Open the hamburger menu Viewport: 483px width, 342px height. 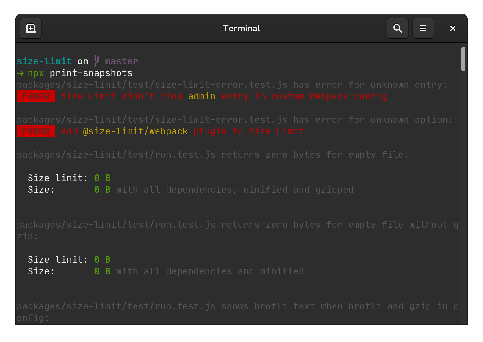click(423, 28)
